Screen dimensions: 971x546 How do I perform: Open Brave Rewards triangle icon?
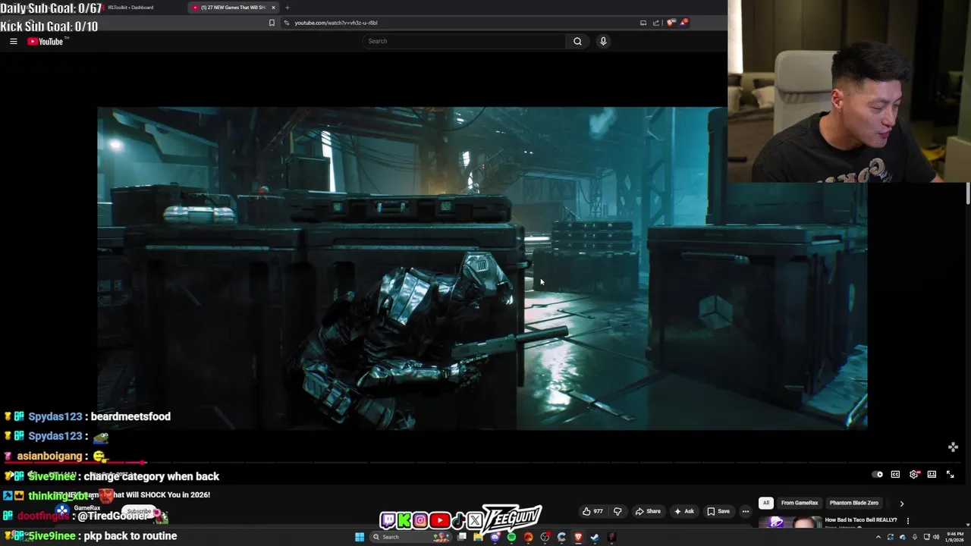coord(683,22)
